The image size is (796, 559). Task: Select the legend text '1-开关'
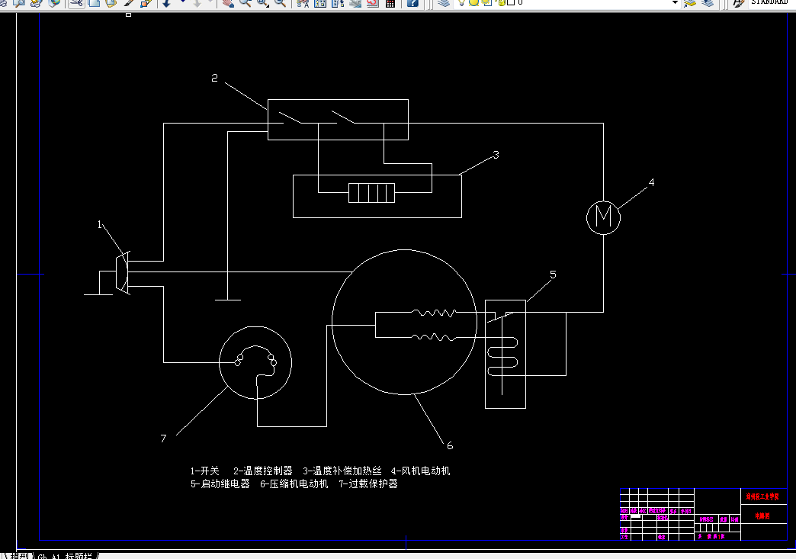pyautogui.click(x=204, y=471)
